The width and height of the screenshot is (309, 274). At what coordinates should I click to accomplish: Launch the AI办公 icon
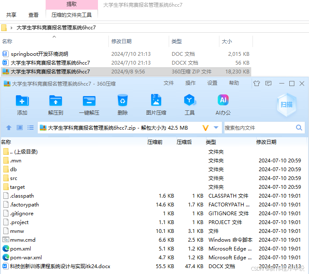223,100
